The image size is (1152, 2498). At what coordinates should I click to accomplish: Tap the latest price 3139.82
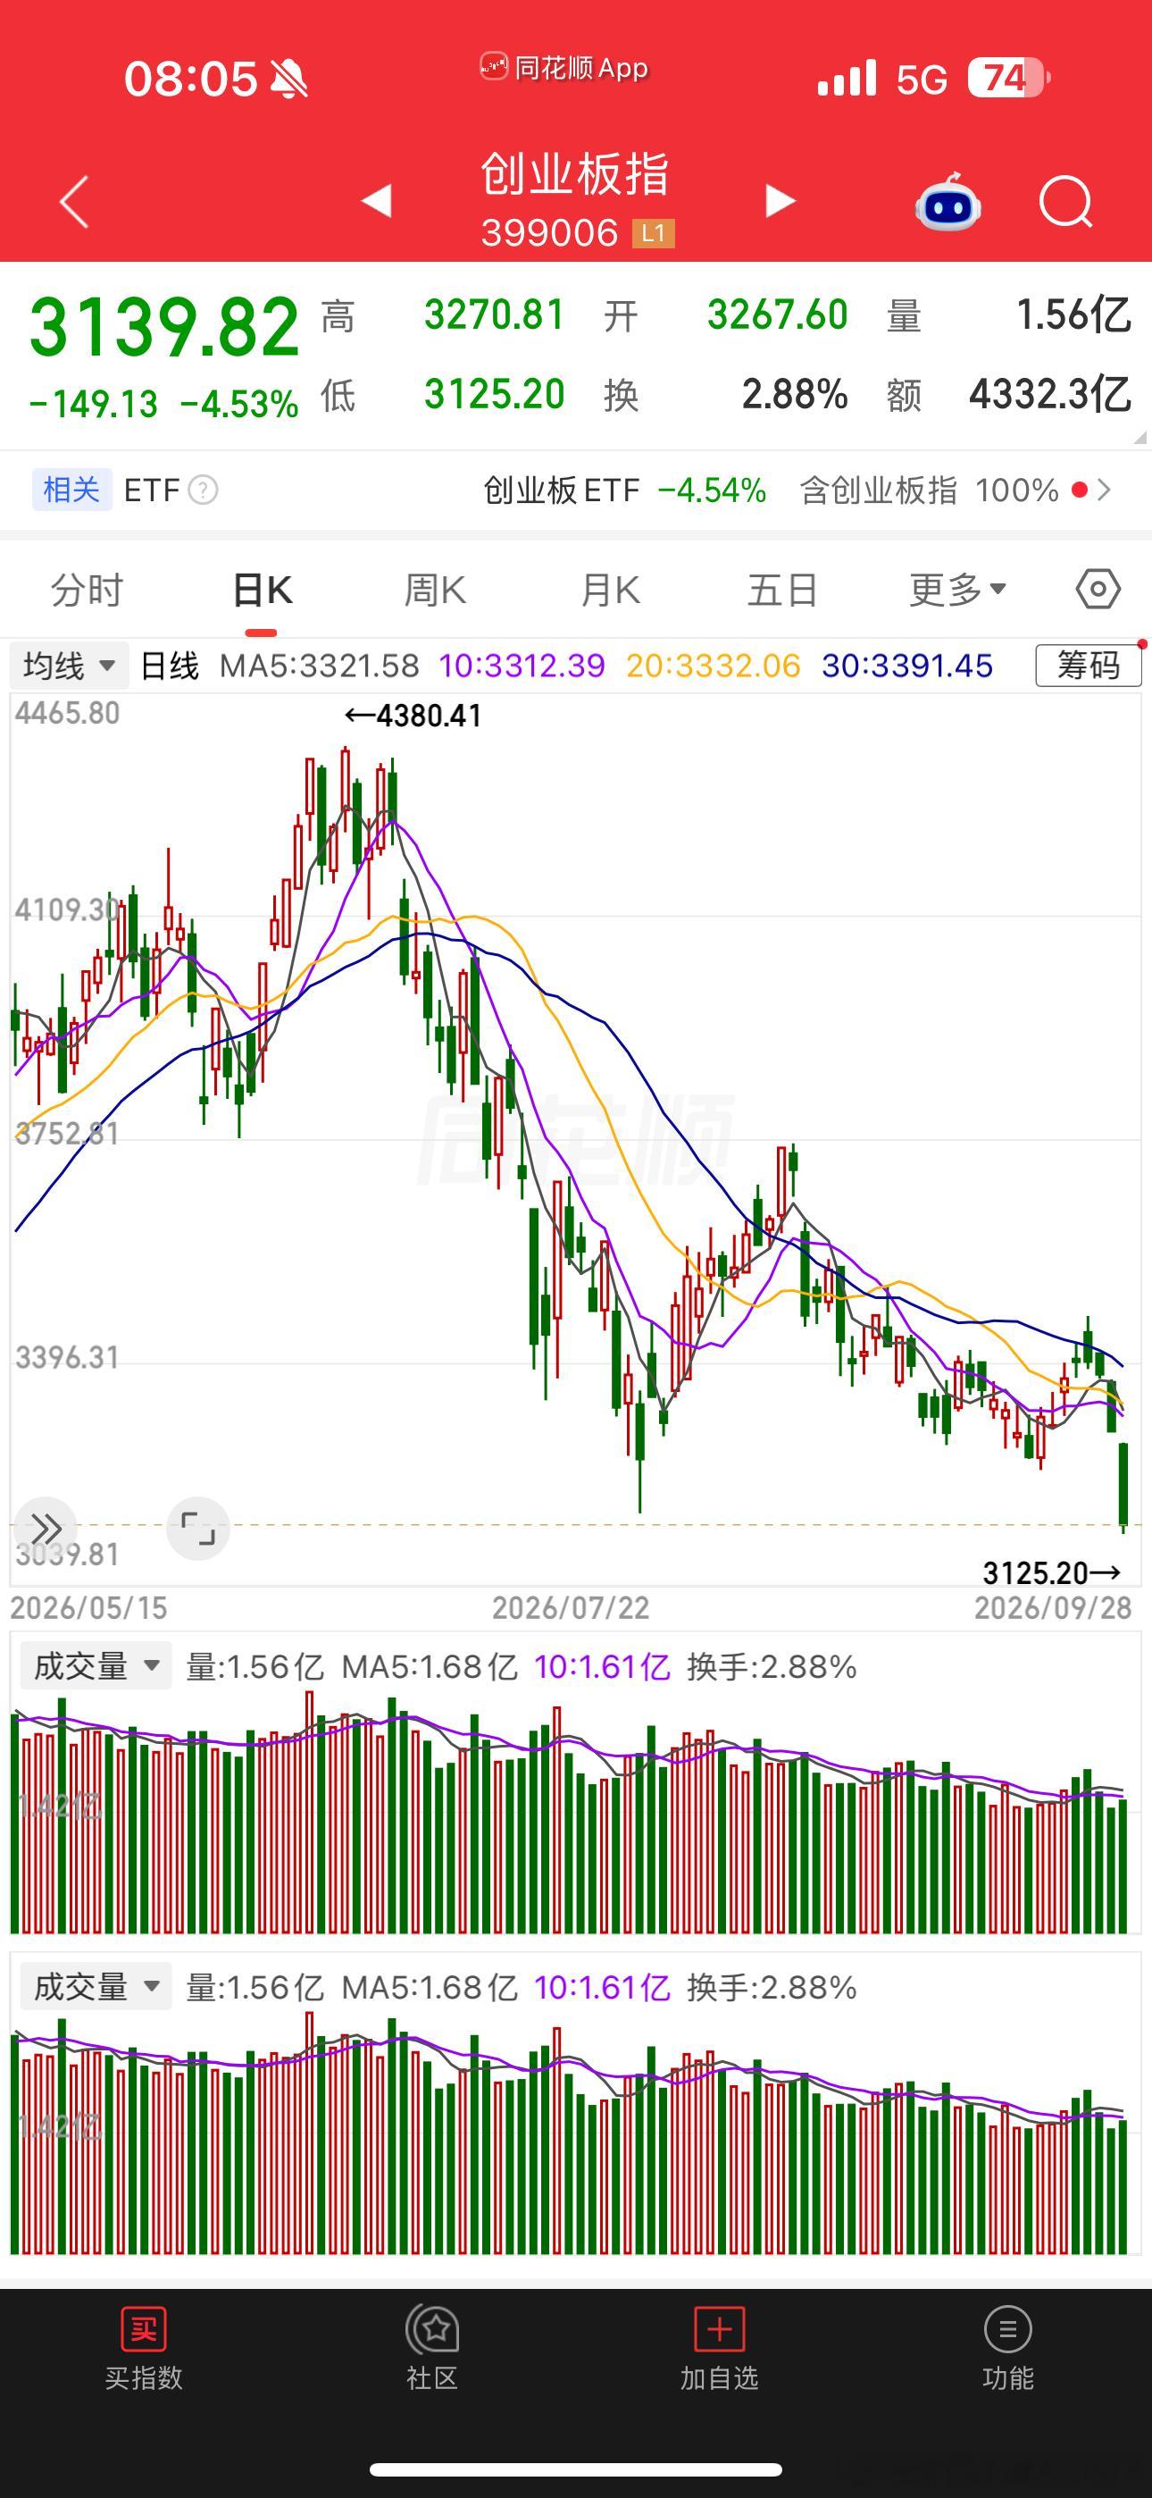point(164,328)
